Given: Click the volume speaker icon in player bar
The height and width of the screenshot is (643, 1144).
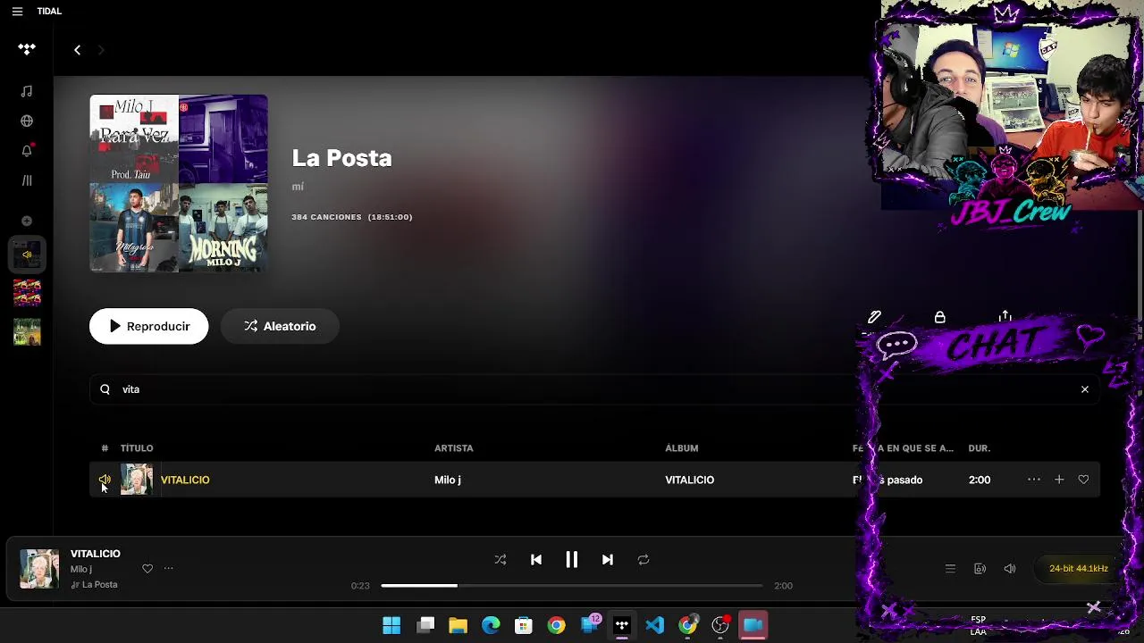Looking at the screenshot, I should [x=1010, y=569].
